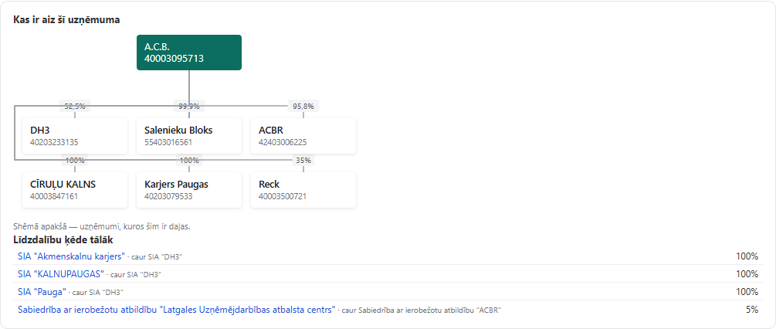
Task: Click the 100% label above Karjers Paugas
Action: point(189,161)
